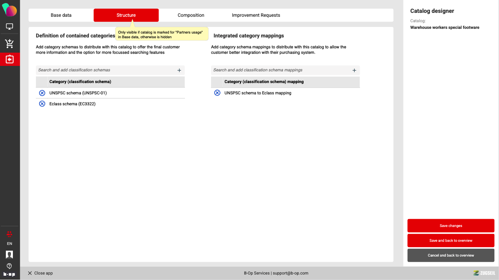Screen dimensions: 499x280
Task: Click plus icon to add schema mapping
Action: (x=354, y=70)
